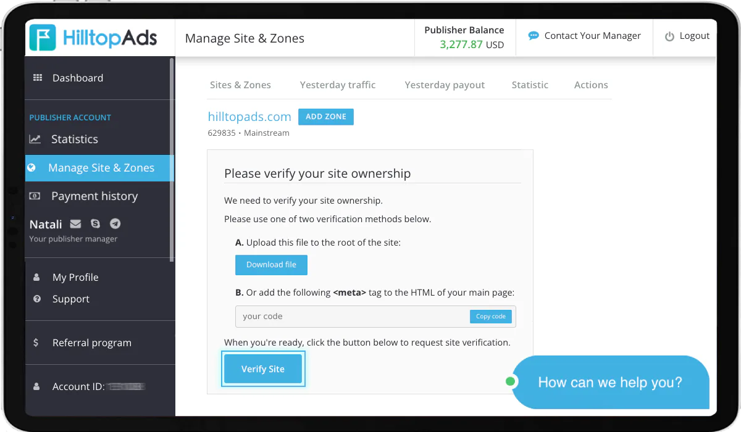
Task: Select the Statistic tab
Action: [530, 85]
